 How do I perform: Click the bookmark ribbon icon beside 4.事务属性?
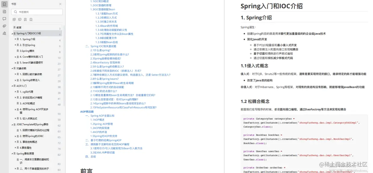point(18,148)
